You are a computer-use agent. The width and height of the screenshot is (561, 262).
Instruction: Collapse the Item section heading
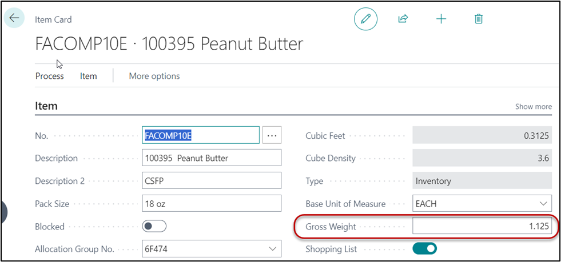point(46,106)
